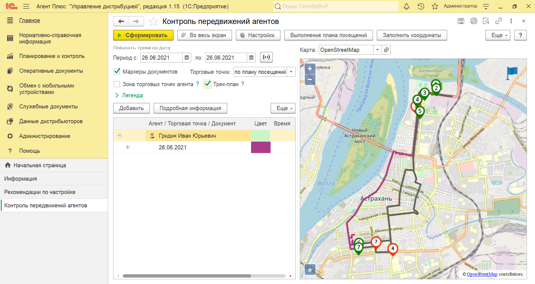Zoom out on the map
535x284 pixels.
point(310,79)
